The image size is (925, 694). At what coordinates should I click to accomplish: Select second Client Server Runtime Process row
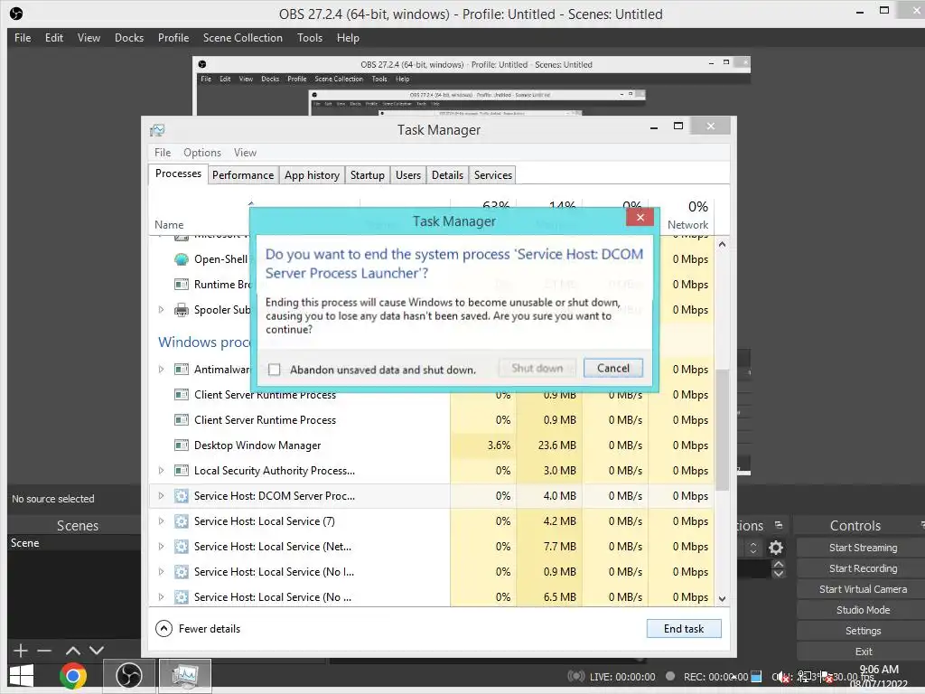coord(431,419)
